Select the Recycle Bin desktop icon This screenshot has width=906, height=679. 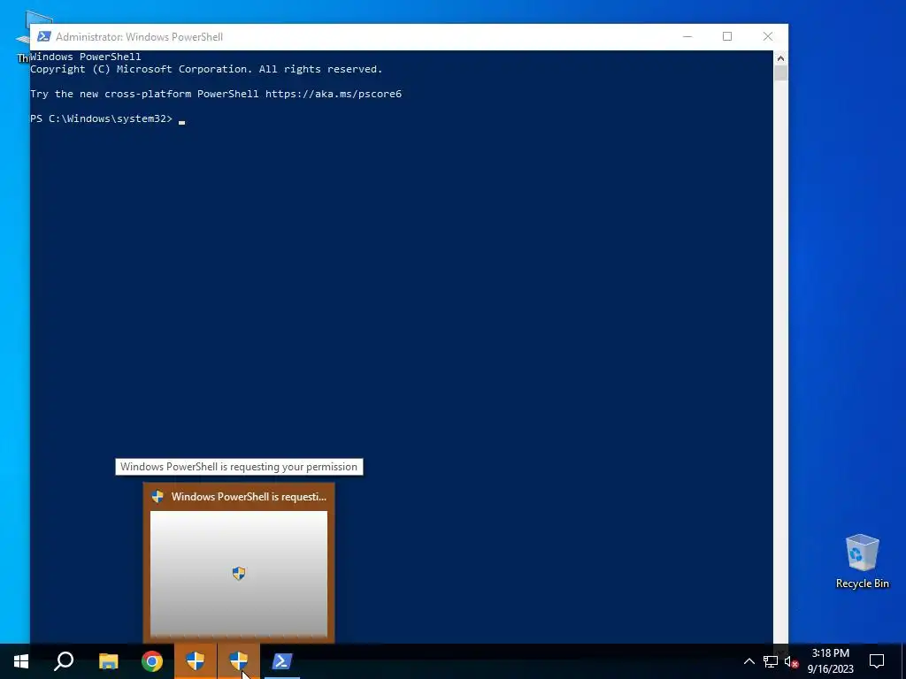tap(862, 561)
